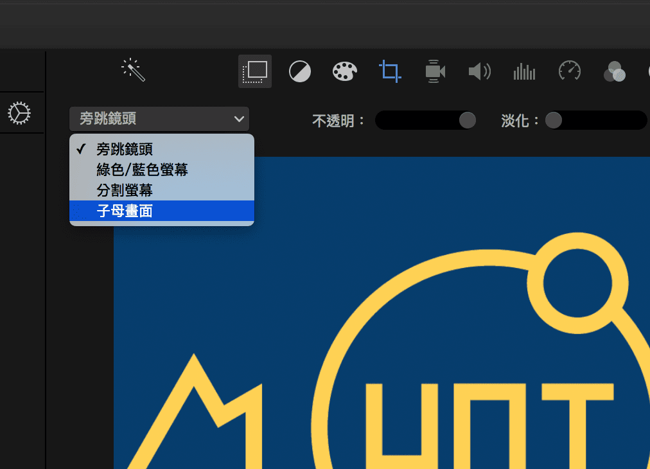Click the 淡化 fade slider knob
Viewport: 650px width, 469px height.
[x=554, y=120]
